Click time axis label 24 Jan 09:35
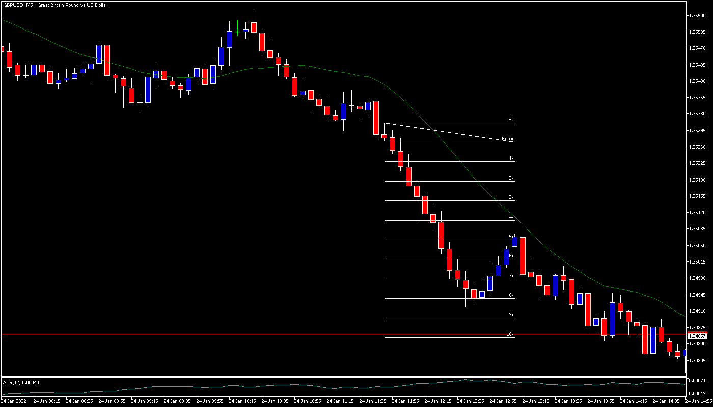This screenshot has height=407, width=713. click(177, 401)
